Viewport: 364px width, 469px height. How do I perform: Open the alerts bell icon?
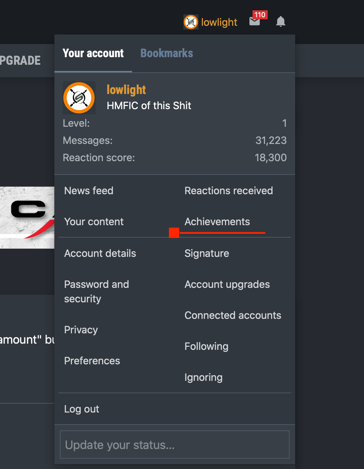pyautogui.click(x=281, y=22)
